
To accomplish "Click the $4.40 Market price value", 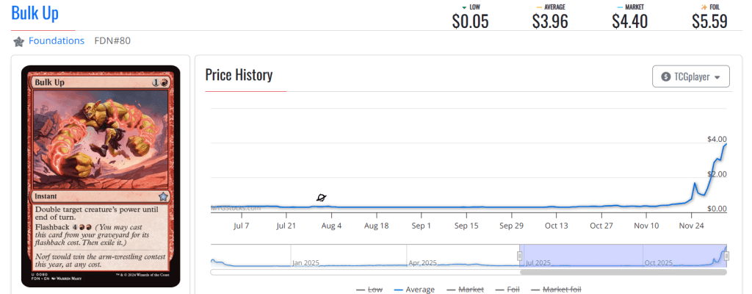I will (629, 21).
